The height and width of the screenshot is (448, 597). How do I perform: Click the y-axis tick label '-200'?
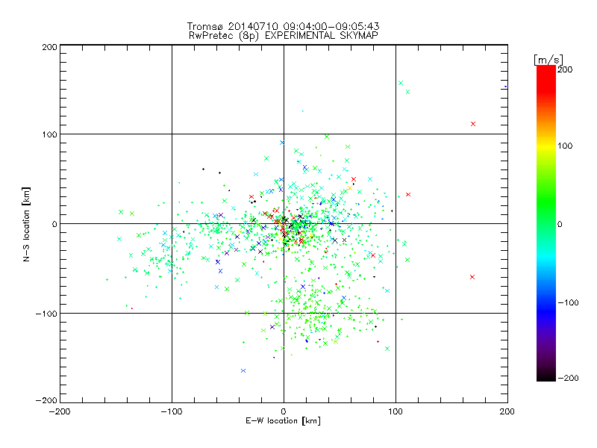click(46, 400)
